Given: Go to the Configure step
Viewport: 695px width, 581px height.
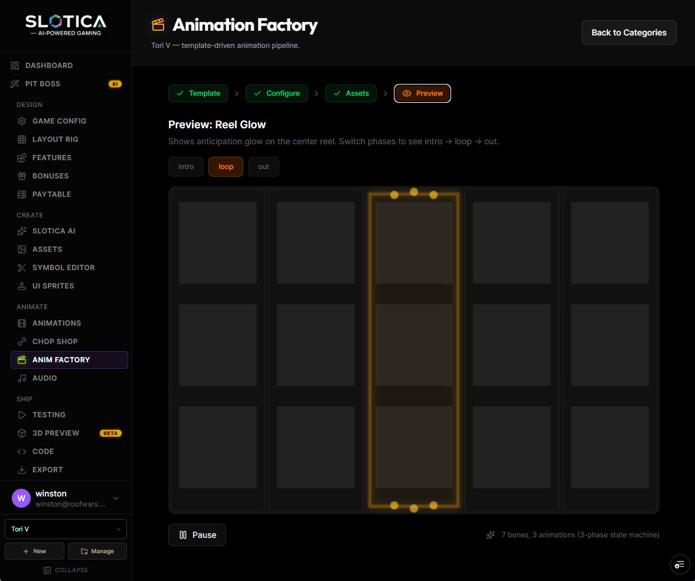Looking at the screenshot, I should 276,93.
